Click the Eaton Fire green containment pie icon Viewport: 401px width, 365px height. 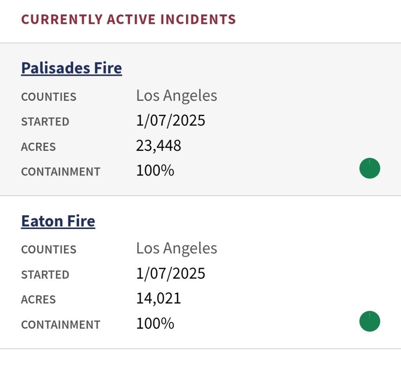[x=370, y=321]
